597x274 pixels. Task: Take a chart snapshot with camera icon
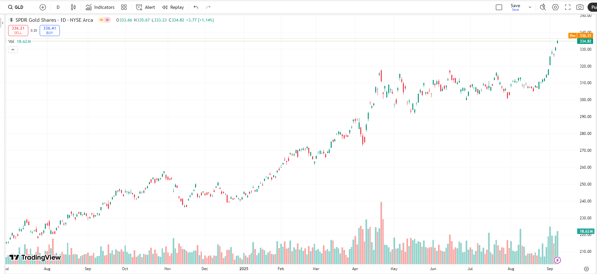580,7
